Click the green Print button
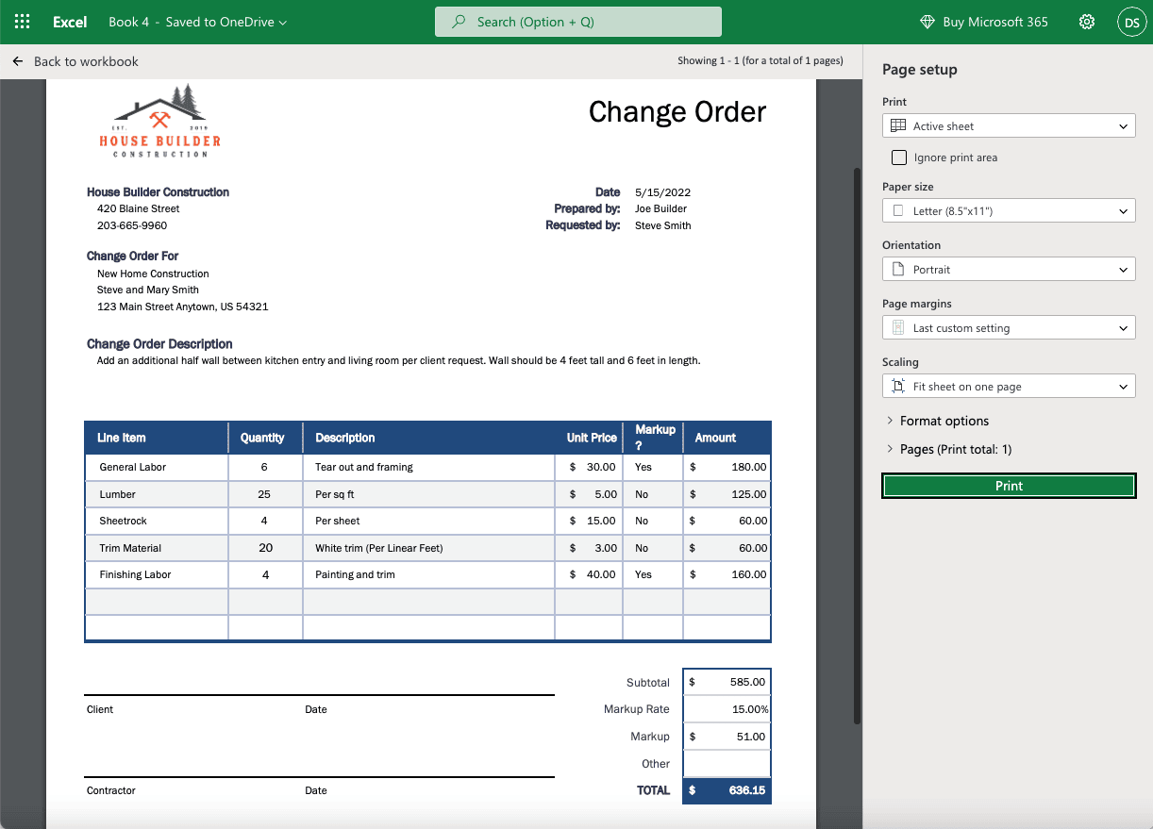1153x829 pixels. tap(1009, 486)
